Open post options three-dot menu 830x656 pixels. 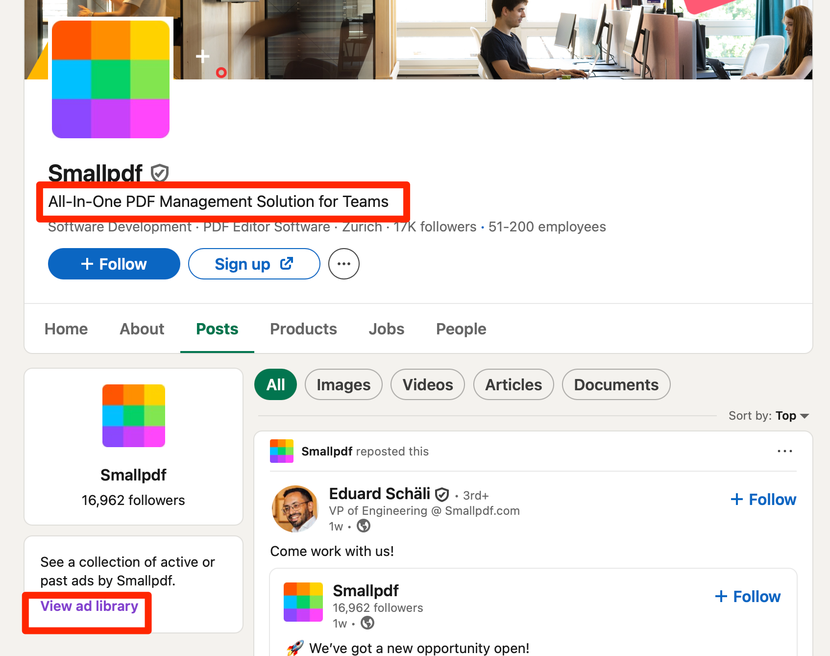pyautogui.click(x=785, y=451)
